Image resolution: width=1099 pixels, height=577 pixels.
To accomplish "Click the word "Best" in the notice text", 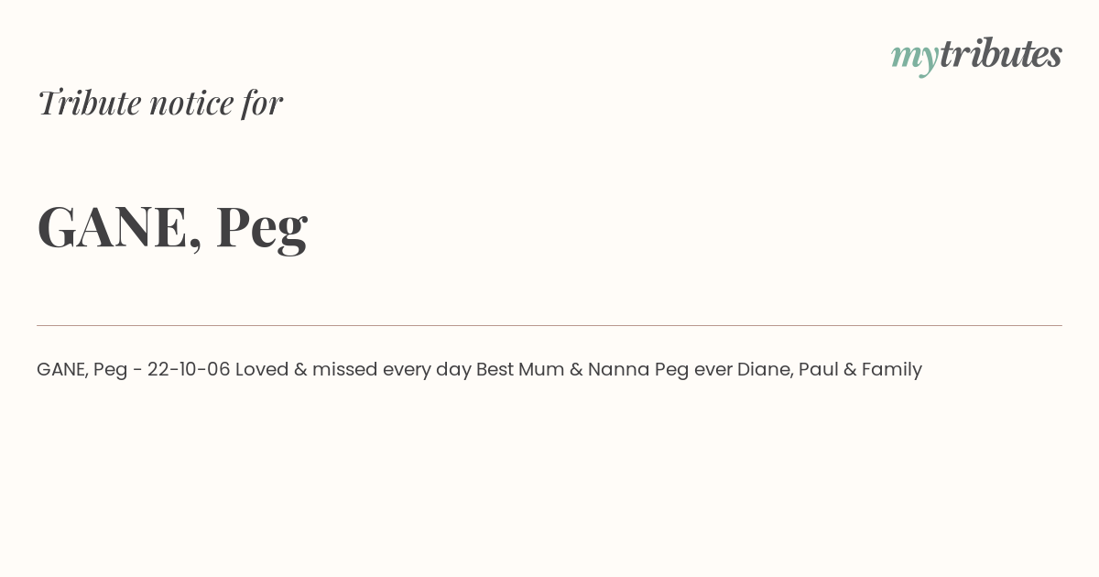I will click(495, 369).
